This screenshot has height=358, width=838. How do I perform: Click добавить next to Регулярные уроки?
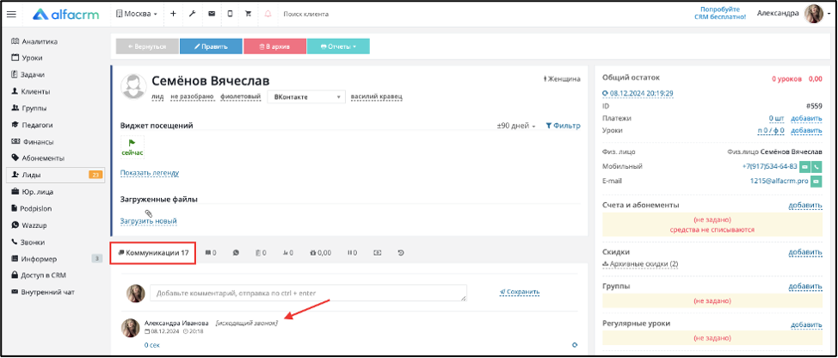[806, 324]
